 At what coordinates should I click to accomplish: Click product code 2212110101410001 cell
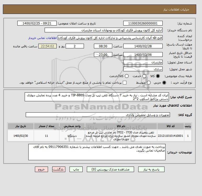171,136
